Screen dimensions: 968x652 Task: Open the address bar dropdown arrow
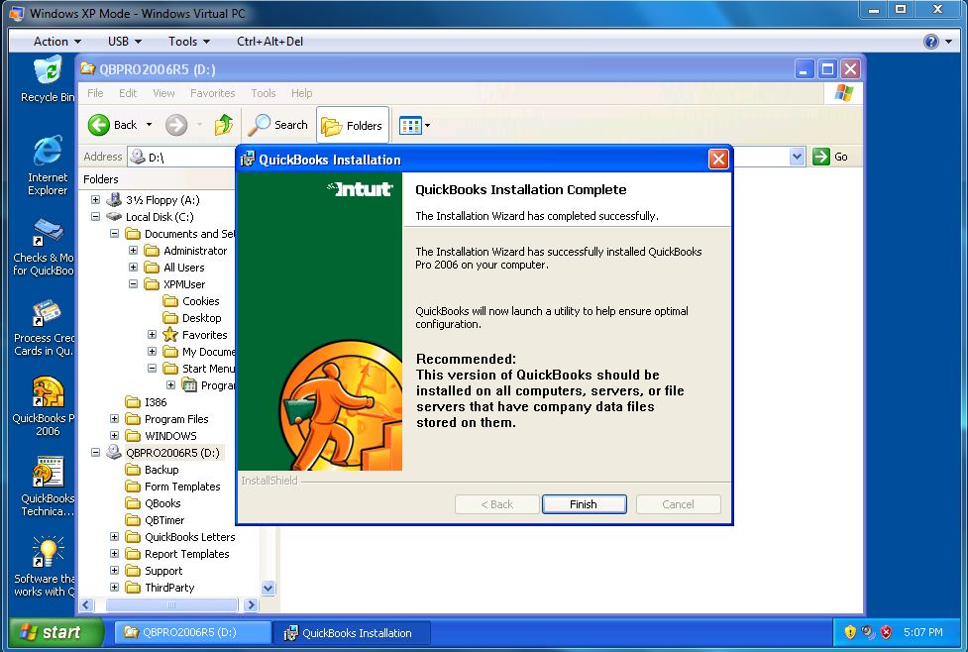[797, 157]
